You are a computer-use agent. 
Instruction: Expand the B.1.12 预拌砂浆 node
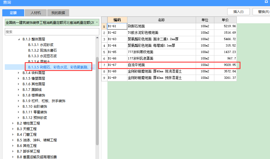click(x=19, y=117)
